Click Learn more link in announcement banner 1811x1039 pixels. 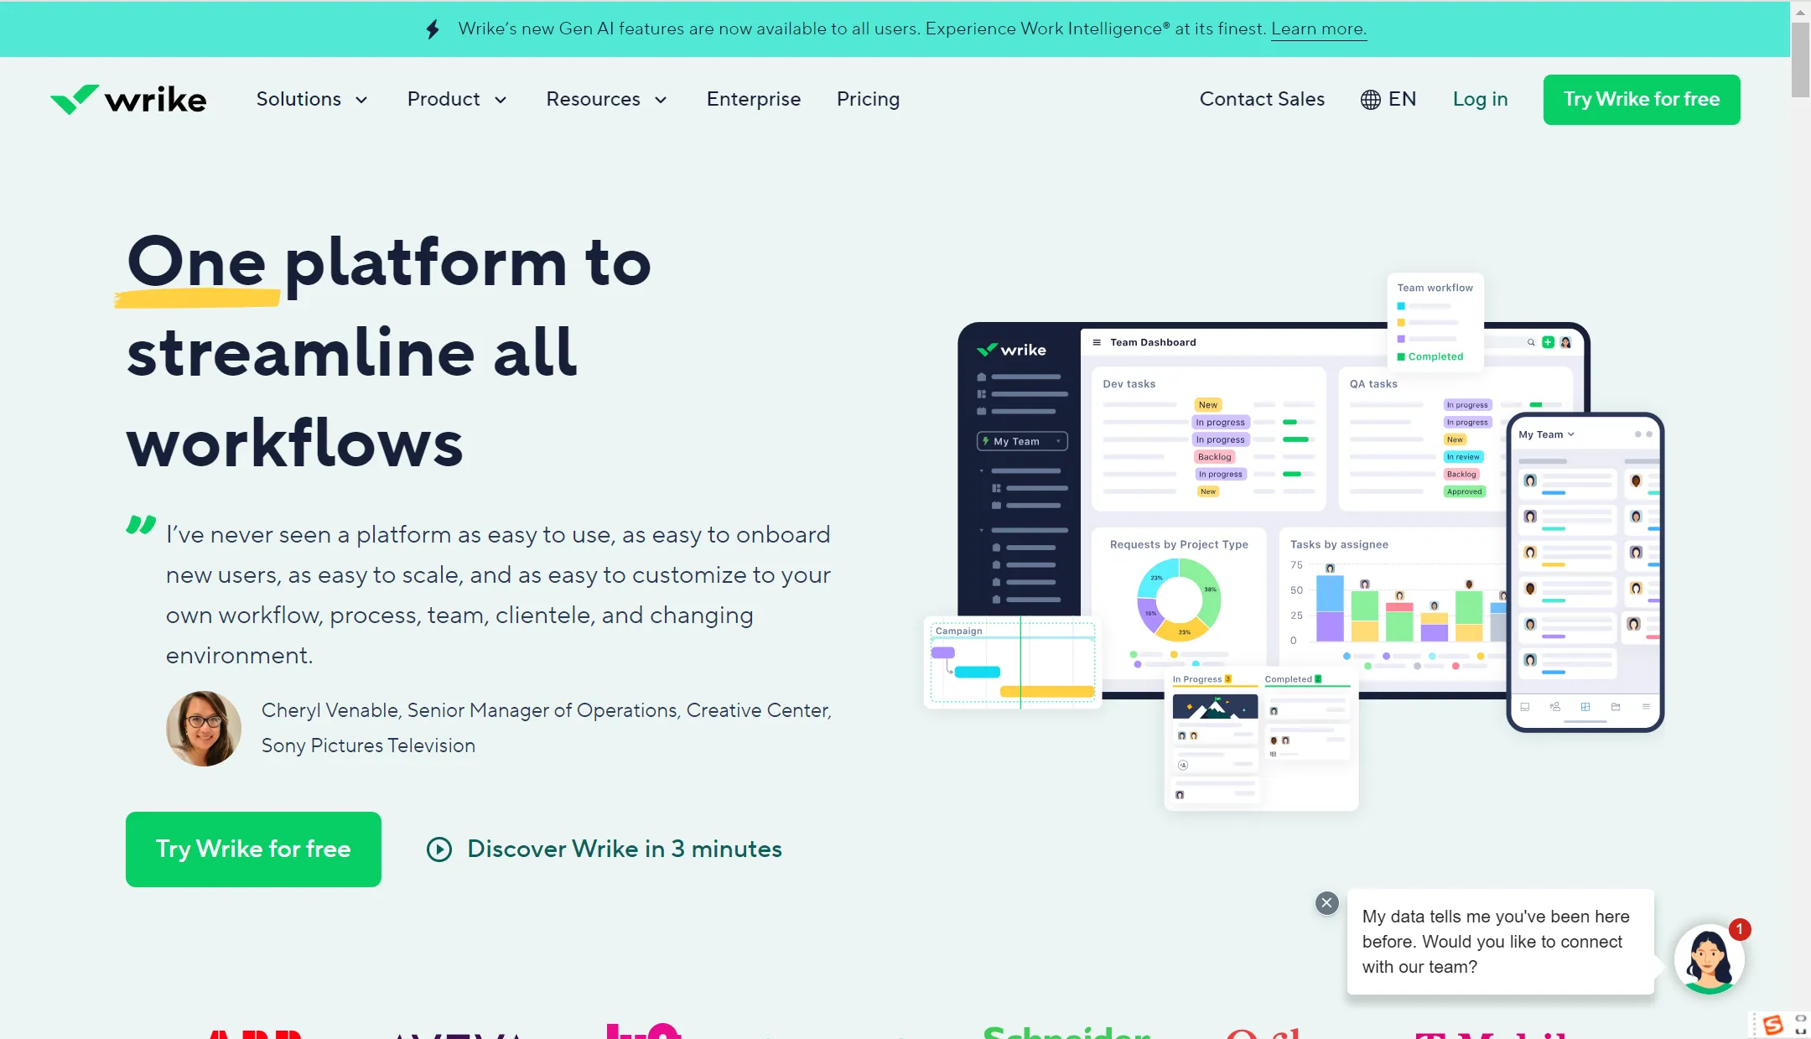tap(1319, 28)
